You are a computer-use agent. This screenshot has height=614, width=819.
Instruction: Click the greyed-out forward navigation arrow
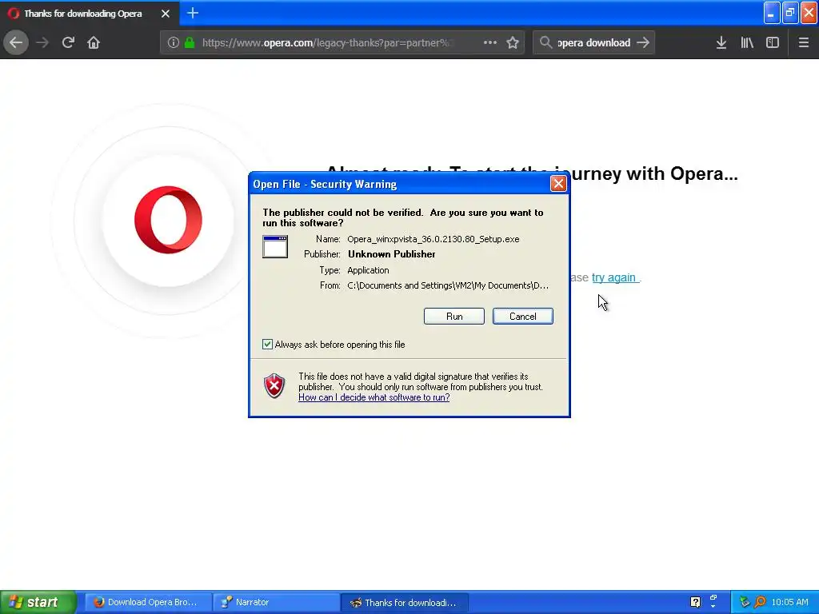[42, 42]
